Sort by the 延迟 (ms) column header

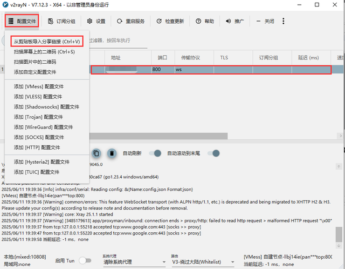[307, 57]
